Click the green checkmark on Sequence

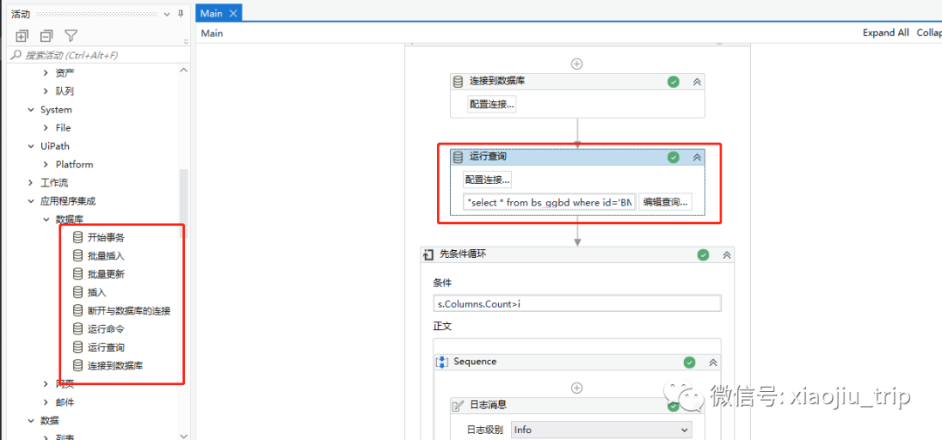tap(690, 362)
